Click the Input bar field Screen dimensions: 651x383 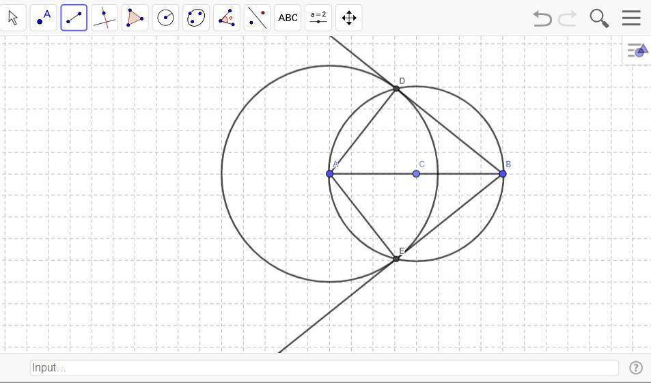pyautogui.click(x=324, y=367)
